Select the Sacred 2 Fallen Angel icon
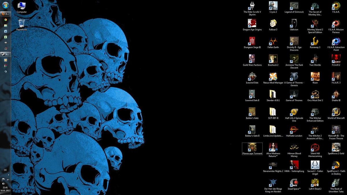347x195 pixels. 315,168
